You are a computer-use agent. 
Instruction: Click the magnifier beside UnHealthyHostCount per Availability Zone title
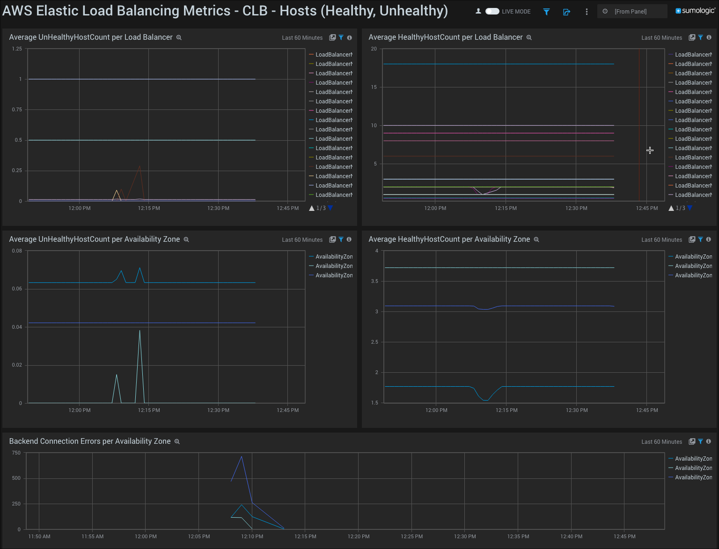186,239
